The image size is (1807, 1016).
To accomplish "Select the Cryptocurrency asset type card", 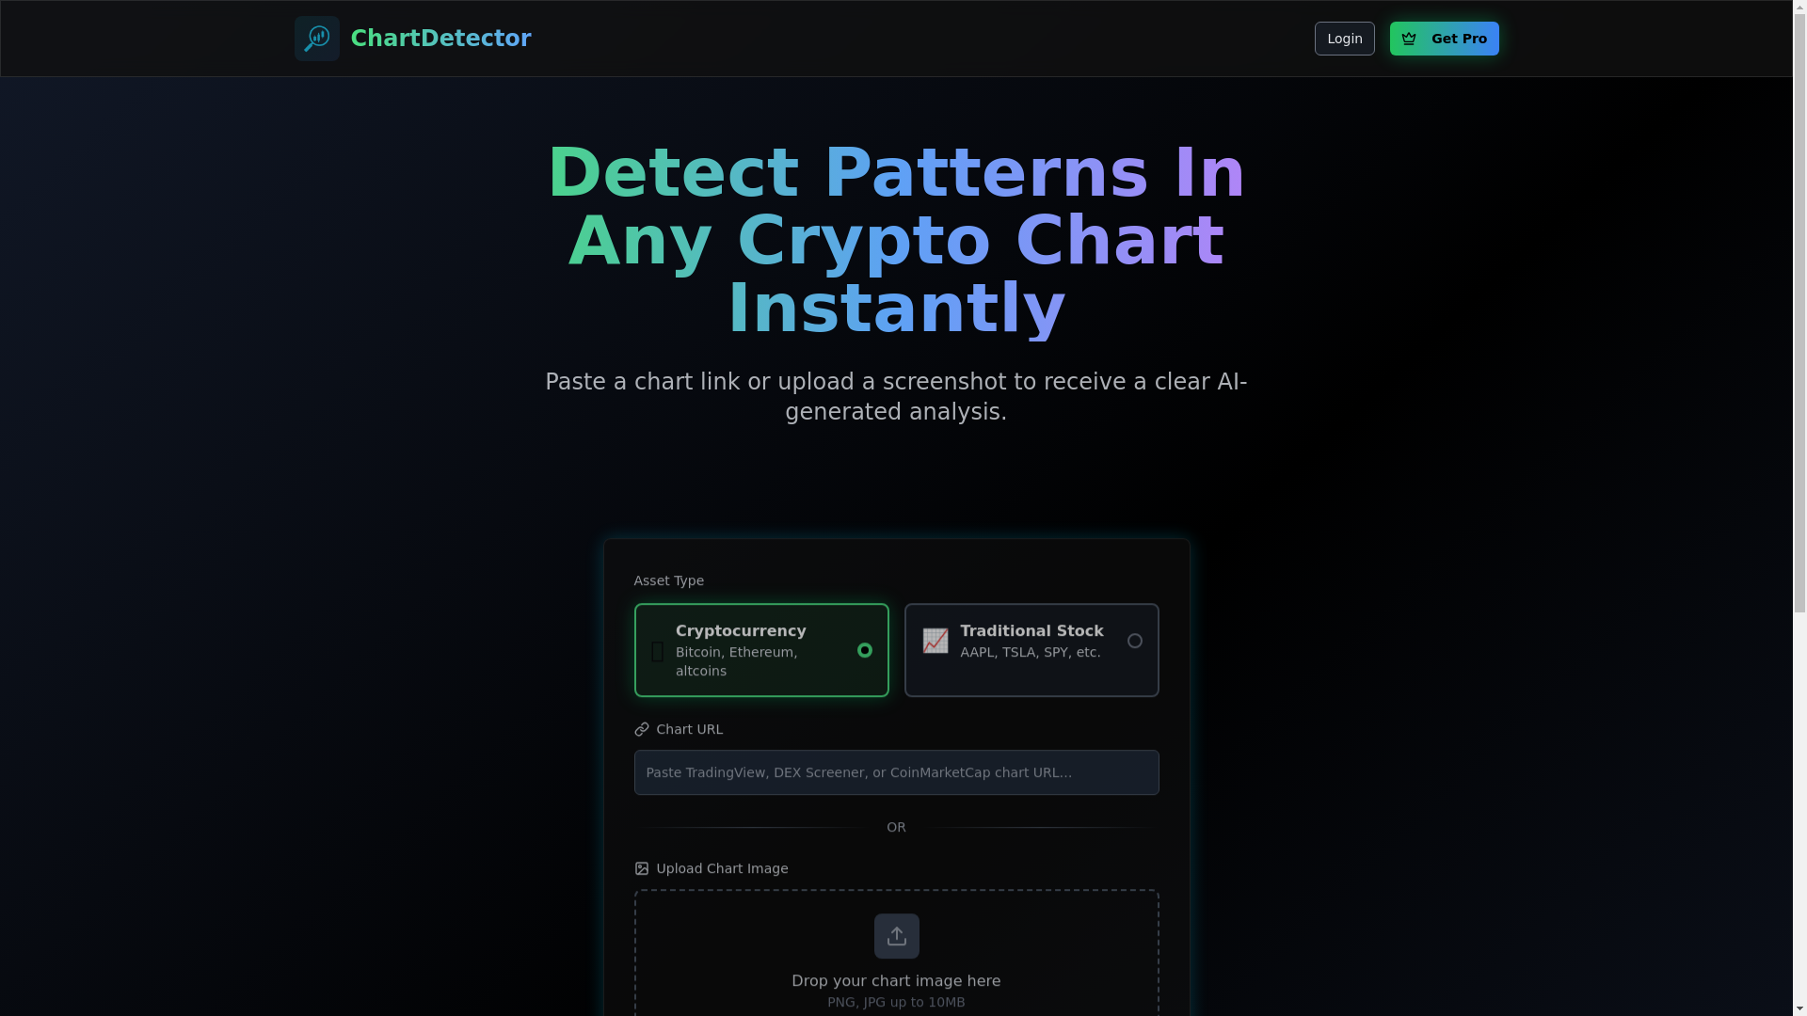I will [x=761, y=650].
